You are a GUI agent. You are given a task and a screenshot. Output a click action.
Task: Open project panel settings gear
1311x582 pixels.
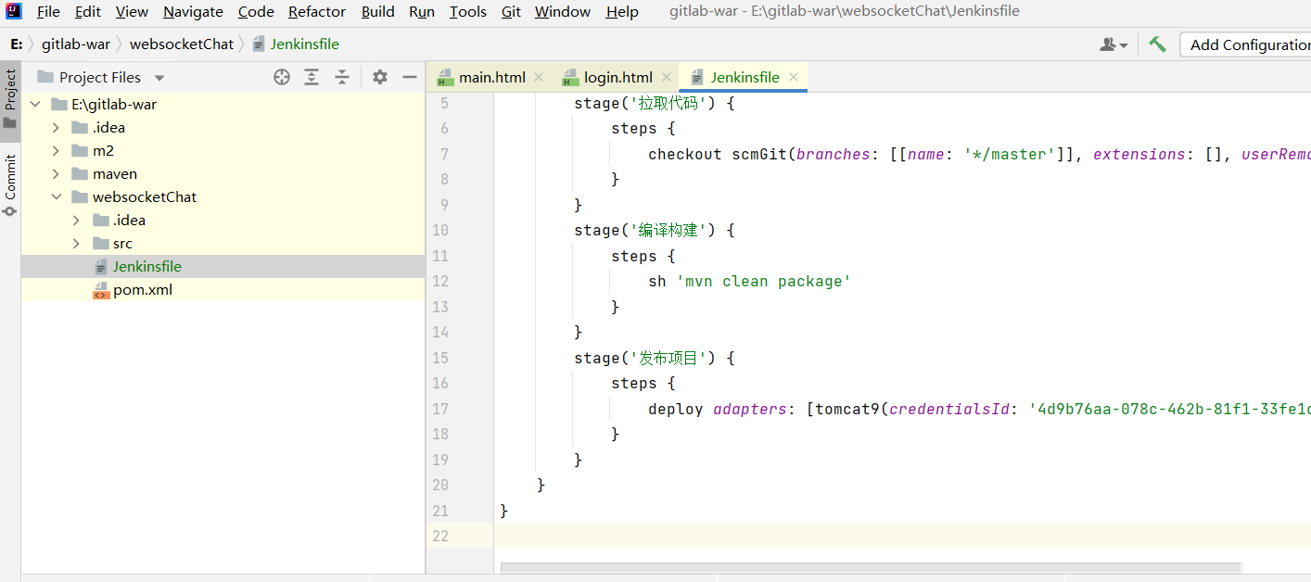380,78
